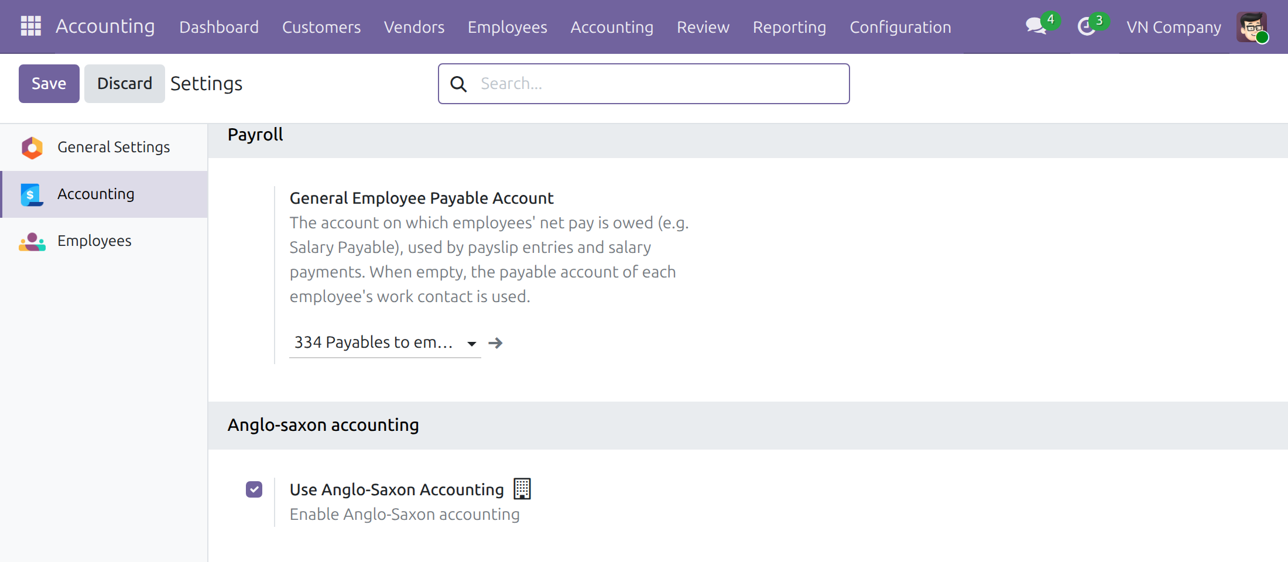
Task: Open the Accounting top menu item
Action: 612,27
